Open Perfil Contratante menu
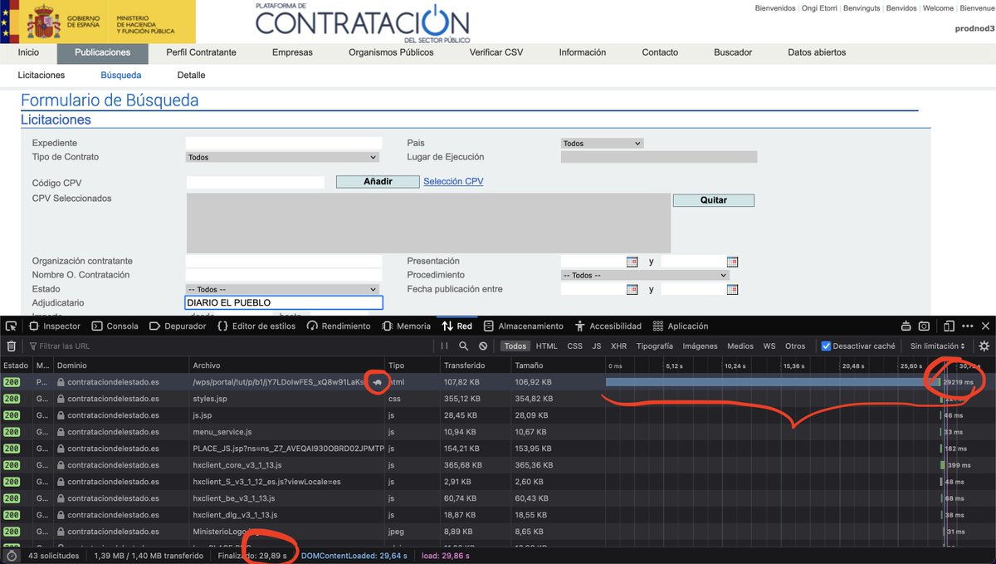This screenshot has height=564, width=996. point(201,52)
